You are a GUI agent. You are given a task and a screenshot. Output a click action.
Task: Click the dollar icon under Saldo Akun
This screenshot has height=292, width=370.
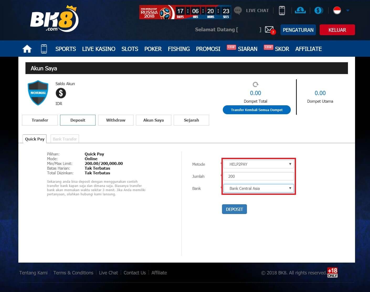click(x=61, y=93)
